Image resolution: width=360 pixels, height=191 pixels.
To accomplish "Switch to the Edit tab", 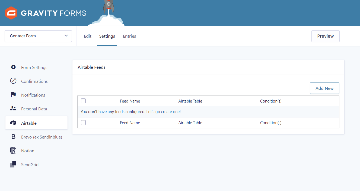I will pyautogui.click(x=88, y=36).
